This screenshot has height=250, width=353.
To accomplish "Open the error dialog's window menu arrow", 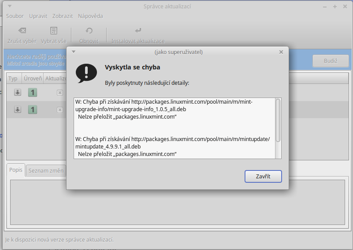I will (x=74, y=52).
